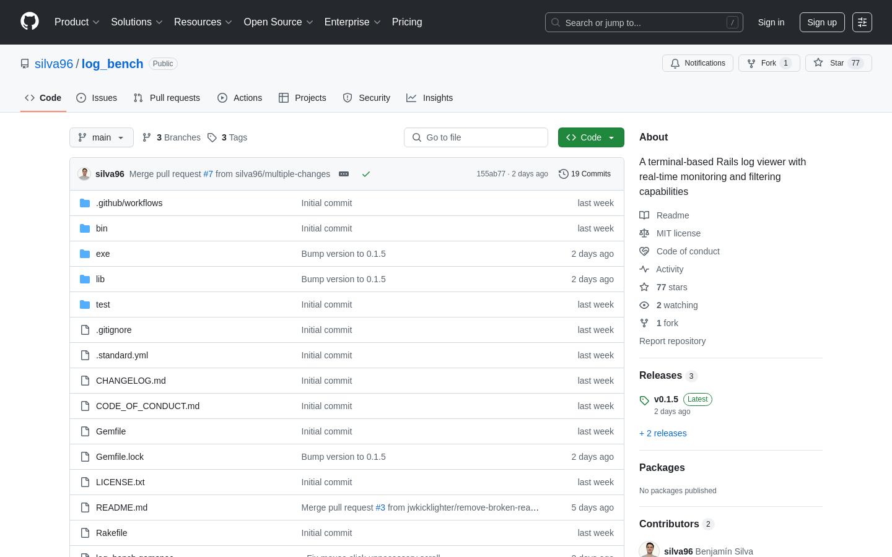View the 3 Tags link

point(227,137)
